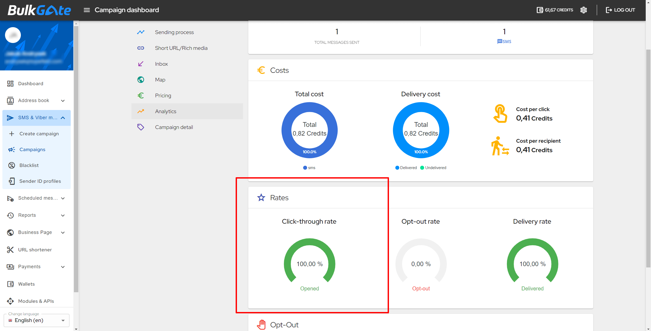Viewport: 651px width, 331px height.
Task: Toggle the sms legend in Total cost
Action: (309, 168)
